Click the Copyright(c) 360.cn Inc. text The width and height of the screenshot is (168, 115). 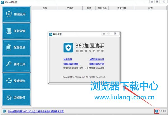[84, 77]
